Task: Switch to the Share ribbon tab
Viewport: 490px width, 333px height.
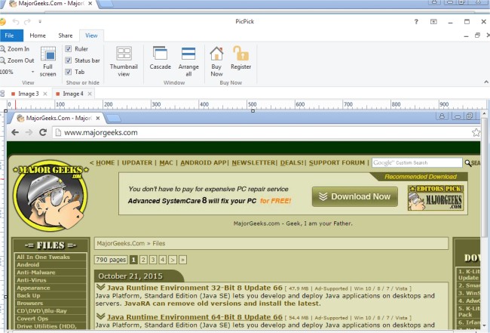Action: 66,35
